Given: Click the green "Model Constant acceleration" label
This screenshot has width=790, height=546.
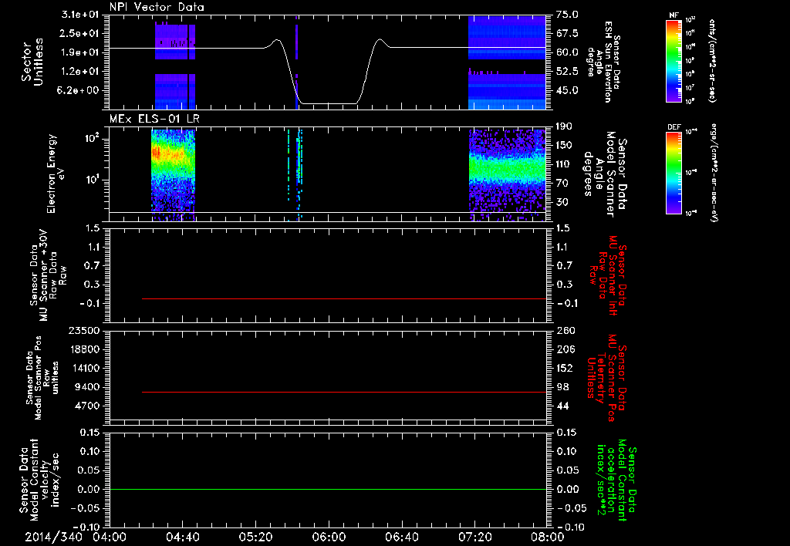Looking at the screenshot, I should 616,480.
